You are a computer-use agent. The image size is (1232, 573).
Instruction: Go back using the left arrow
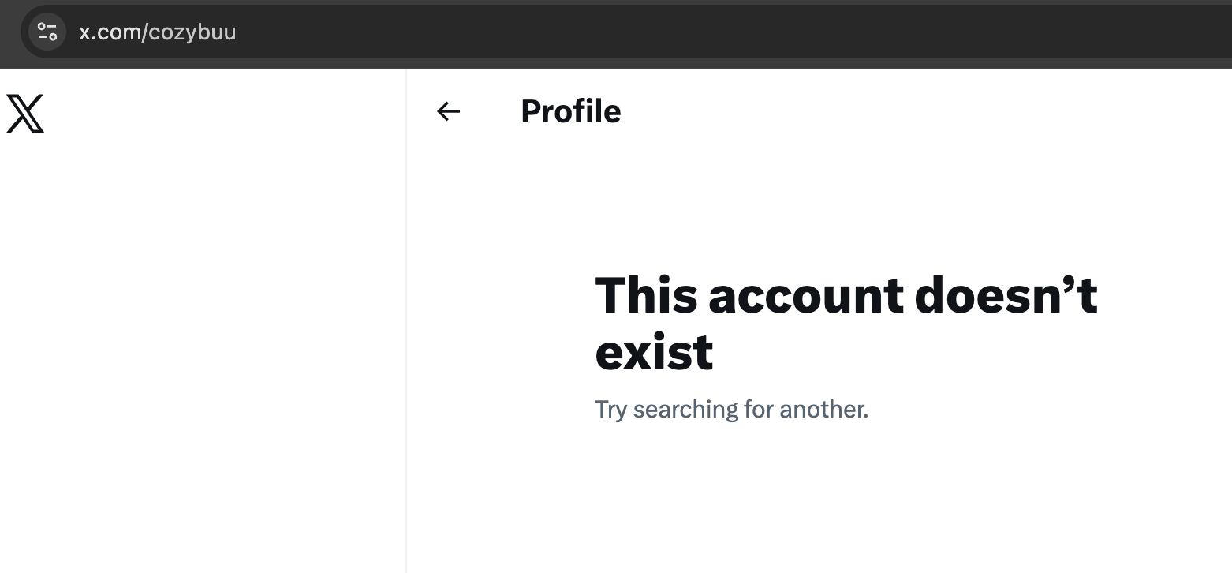448,112
